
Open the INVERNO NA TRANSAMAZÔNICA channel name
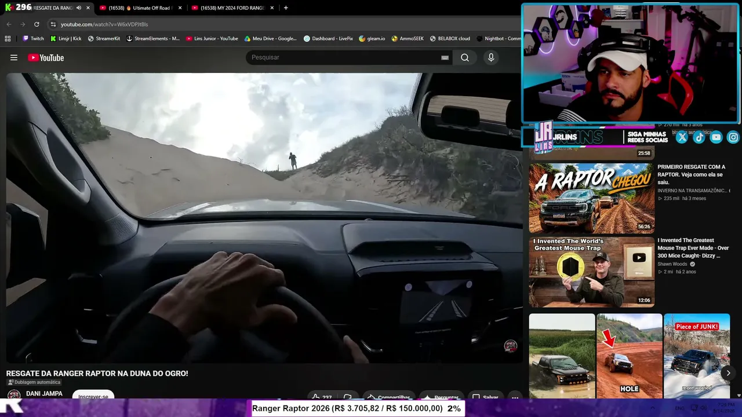point(693,191)
